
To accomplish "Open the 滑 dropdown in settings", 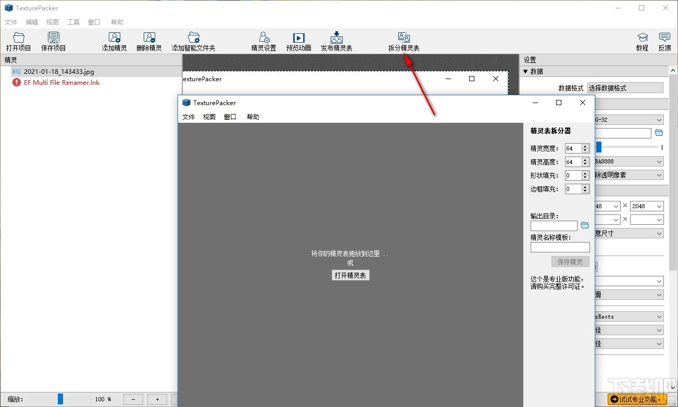I will click(x=629, y=295).
